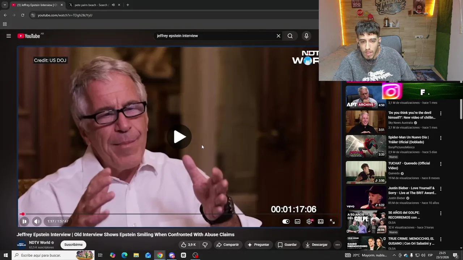Switch to theater mode view
463x260 pixels.
(320, 221)
